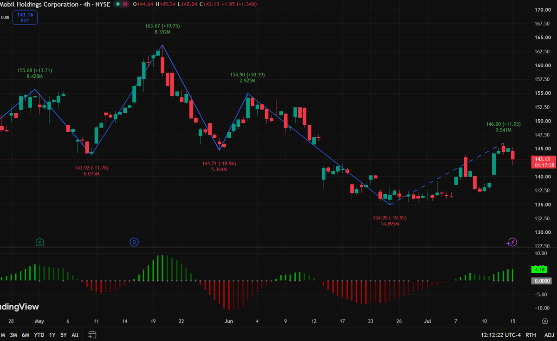Click the 6.015M volume label

pyautogui.click(x=91, y=174)
